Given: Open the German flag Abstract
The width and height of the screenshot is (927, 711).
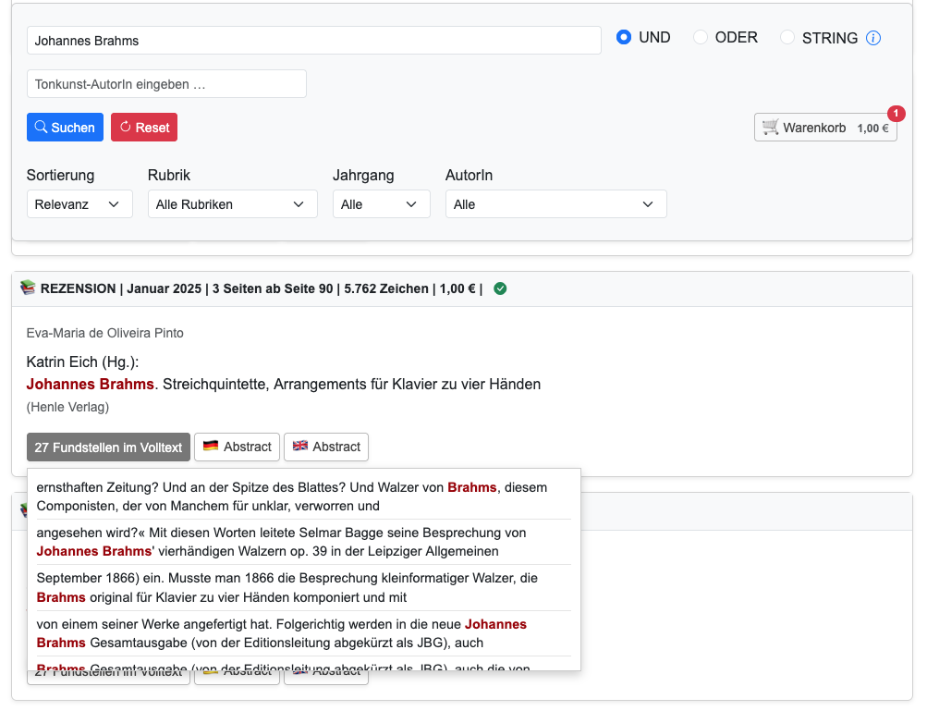Looking at the screenshot, I should (x=237, y=447).
